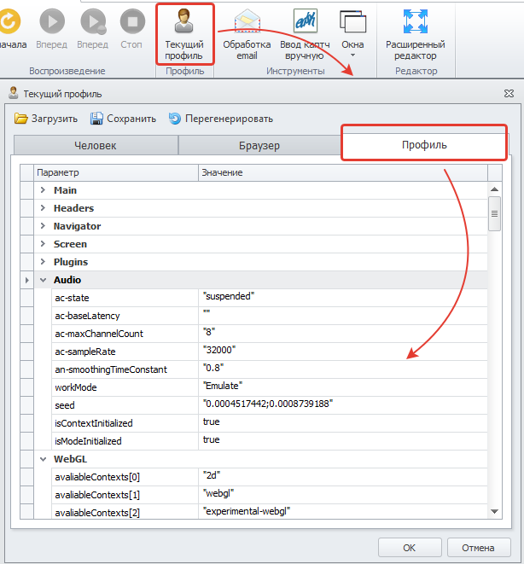The height and width of the screenshot is (564, 524).
Task: Click the "8" value cell
Action: click(x=343, y=334)
